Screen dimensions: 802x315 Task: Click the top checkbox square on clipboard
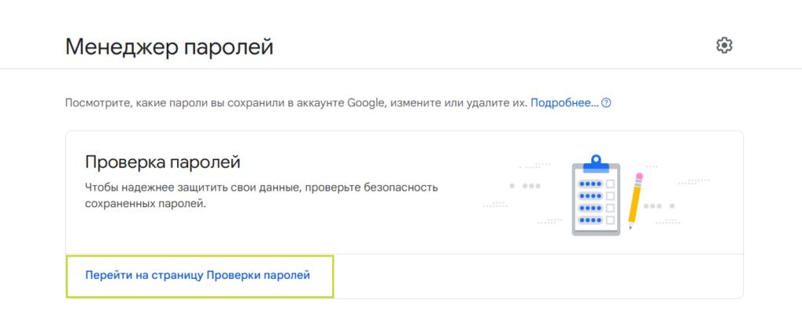tap(611, 183)
